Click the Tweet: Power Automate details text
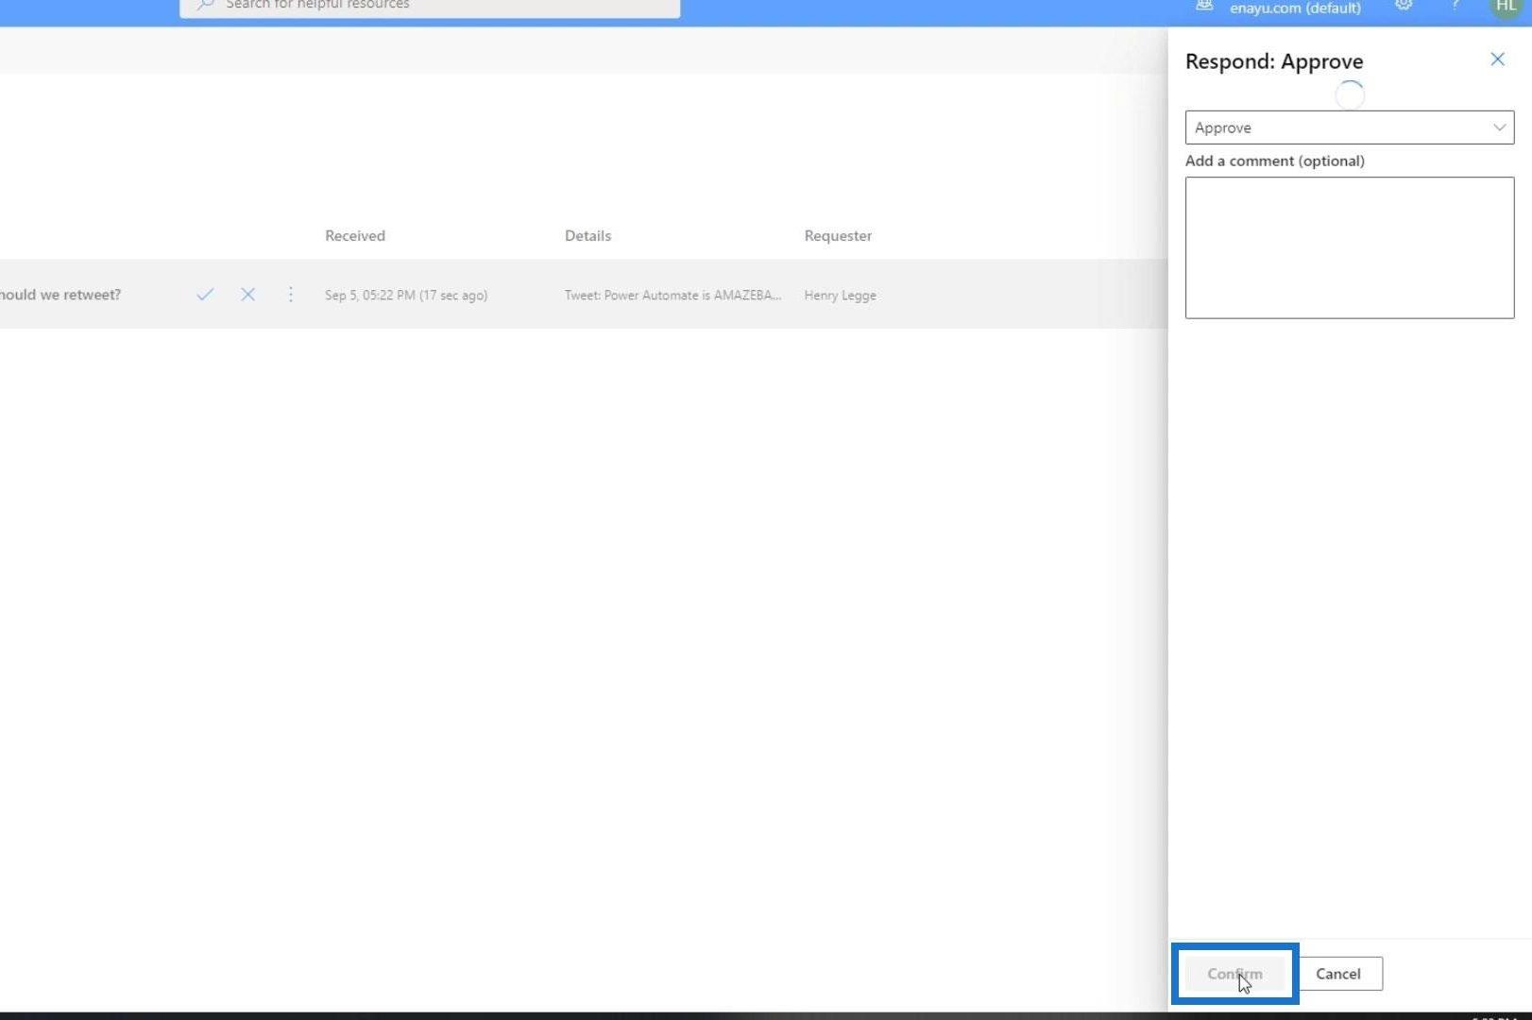 click(672, 296)
